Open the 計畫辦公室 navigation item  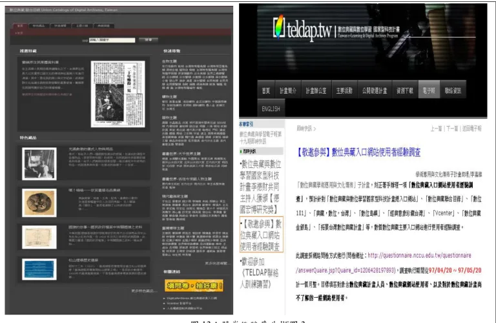pyautogui.click(x=316, y=91)
